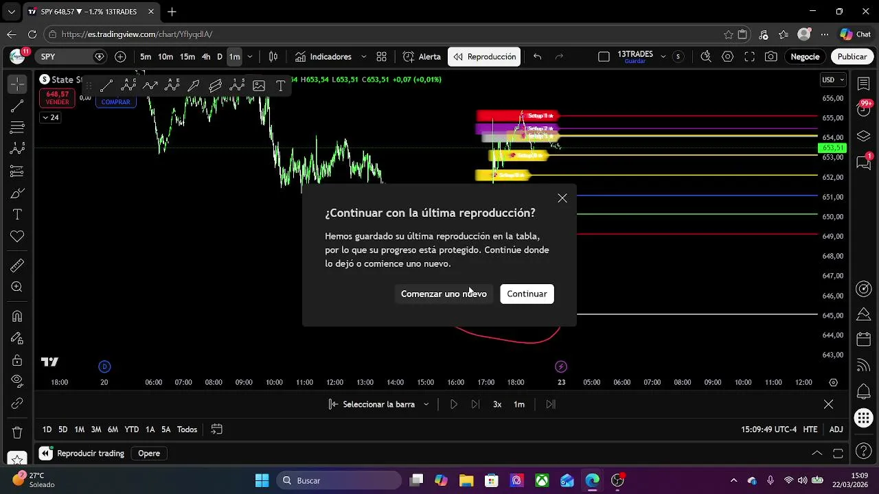The height and width of the screenshot is (494, 879).
Task: Click the replay step forward button
Action: click(475, 404)
